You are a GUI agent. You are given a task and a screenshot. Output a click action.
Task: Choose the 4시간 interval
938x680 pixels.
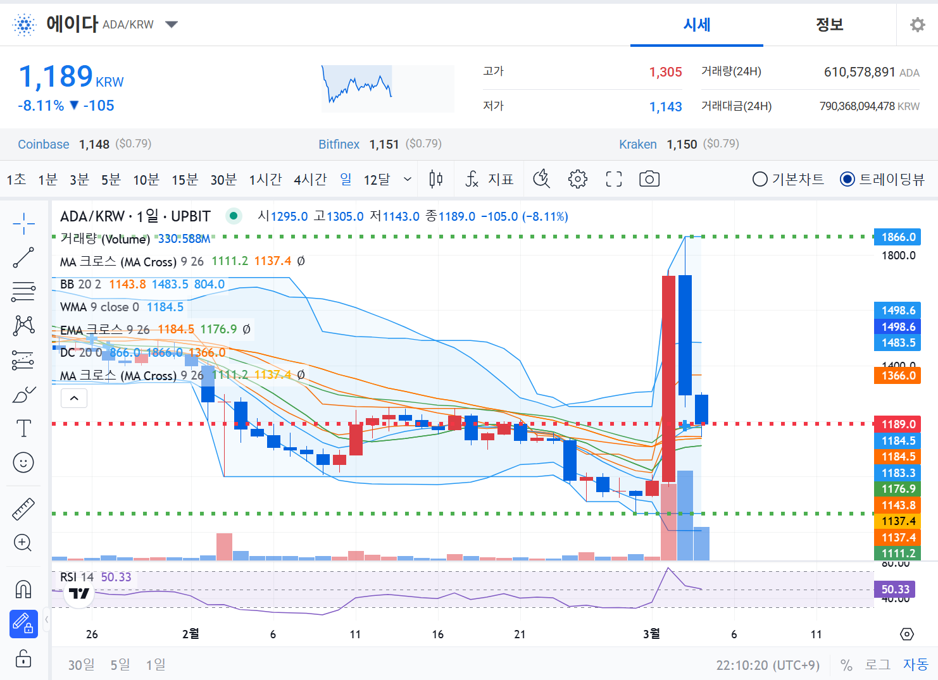click(x=310, y=180)
